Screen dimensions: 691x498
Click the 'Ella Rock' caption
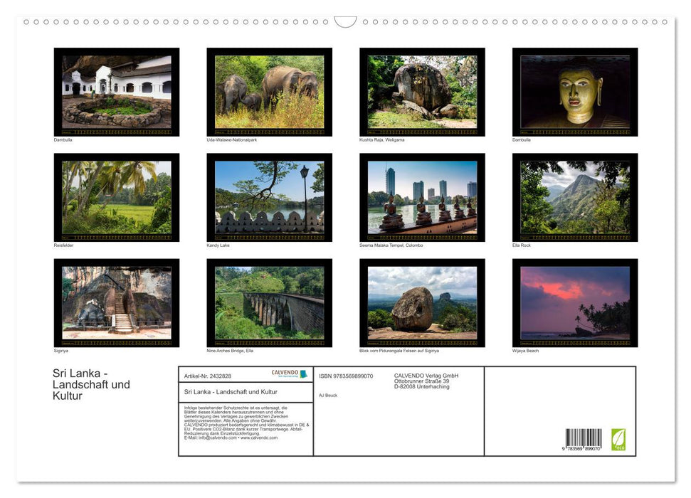point(522,245)
